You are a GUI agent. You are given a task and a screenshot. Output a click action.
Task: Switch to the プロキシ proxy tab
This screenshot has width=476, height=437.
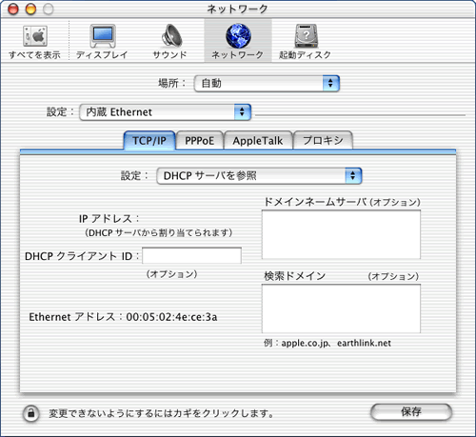pyautogui.click(x=323, y=140)
